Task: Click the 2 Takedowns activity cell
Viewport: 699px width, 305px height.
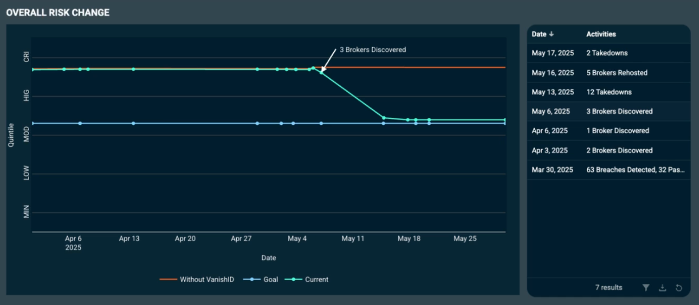Action: tap(607, 53)
